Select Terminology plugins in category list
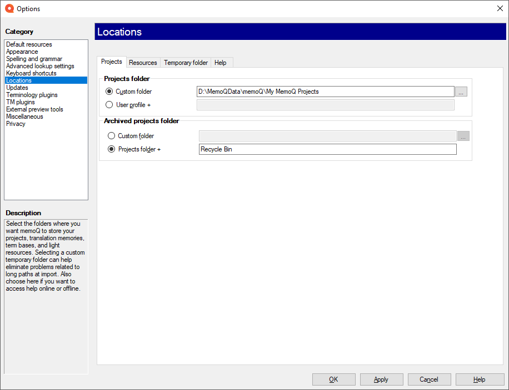The width and height of the screenshot is (509, 390). (32, 95)
